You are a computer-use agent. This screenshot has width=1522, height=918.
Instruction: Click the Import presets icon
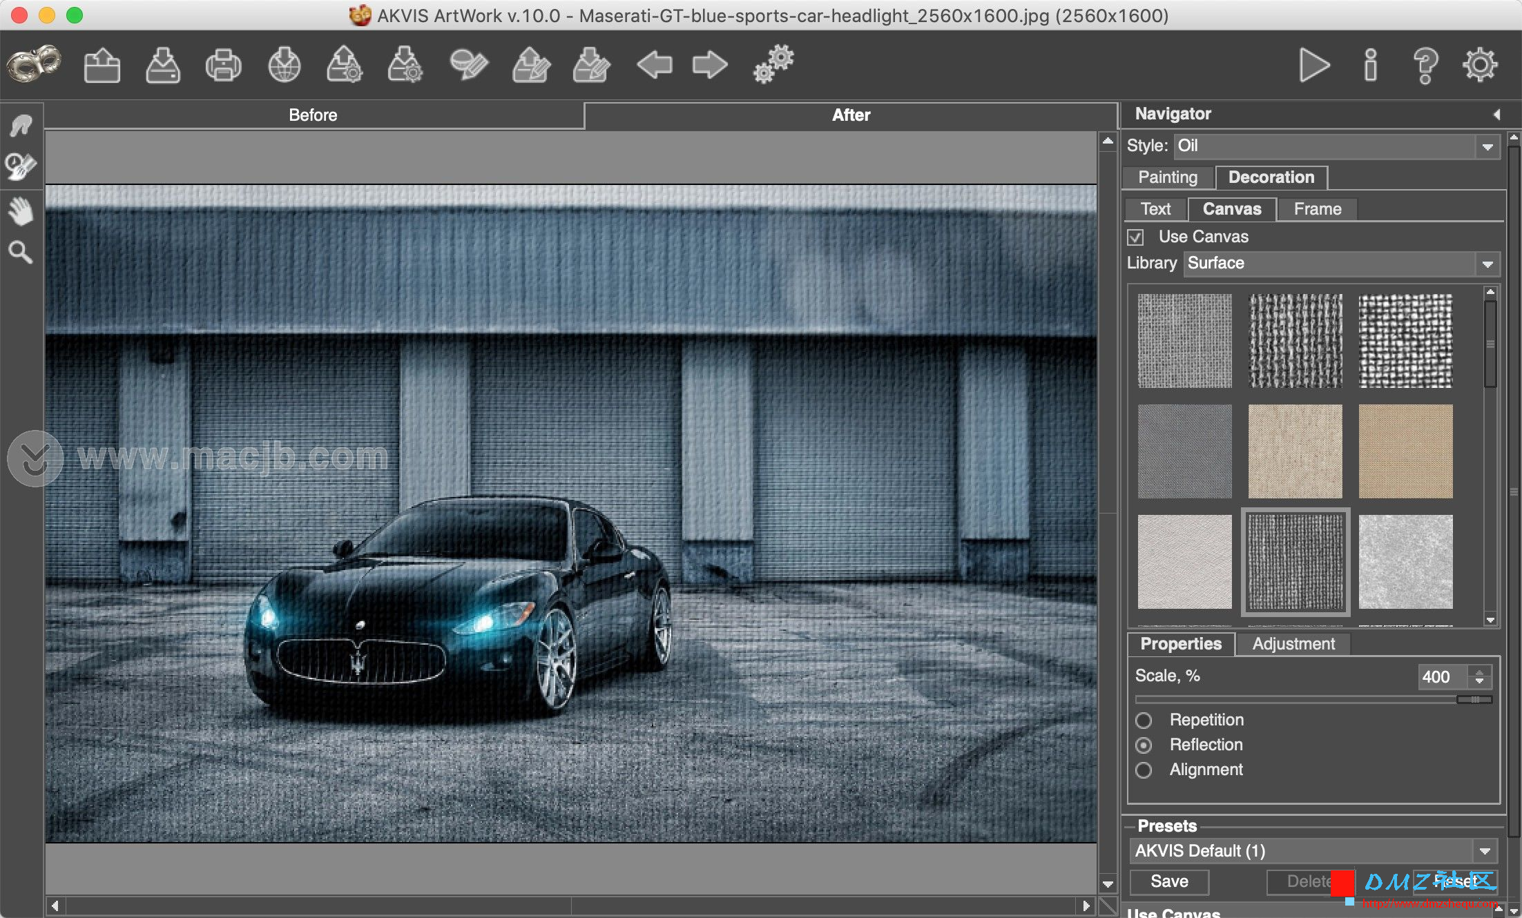[344, 66]
